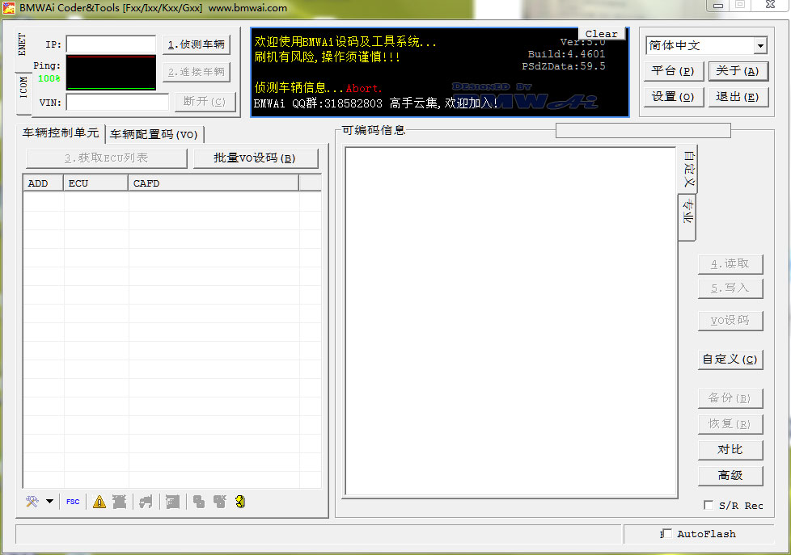
Task: Click the ECU column header
Action: pos(96,183)
